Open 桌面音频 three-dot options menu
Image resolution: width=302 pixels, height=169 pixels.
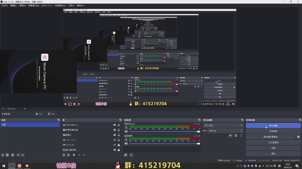(x=126, y=139)
